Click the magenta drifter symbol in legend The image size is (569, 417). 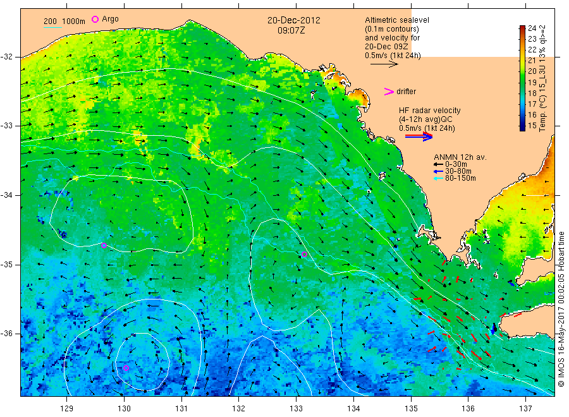389,92
